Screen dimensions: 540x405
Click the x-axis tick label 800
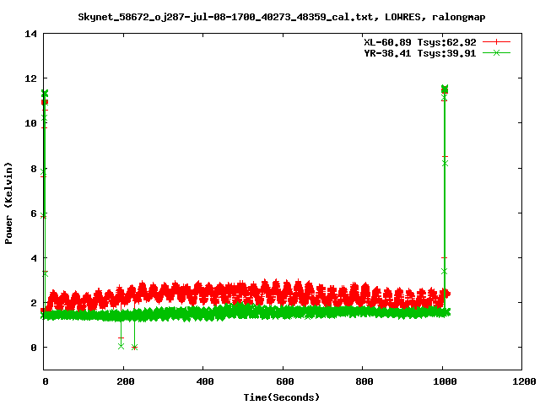(364, 381)
